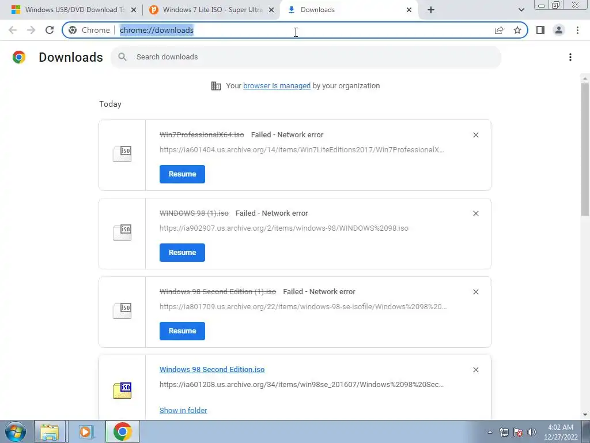The image size is (590, 443).
Task: Select the Downloads tab
Action: click(x=350, y=10)
